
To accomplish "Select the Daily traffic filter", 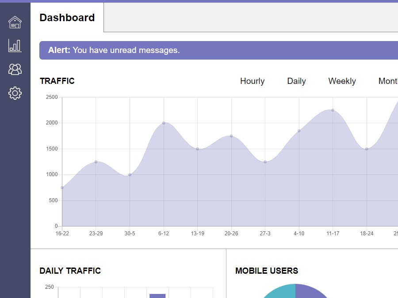I will click(296, 81).
